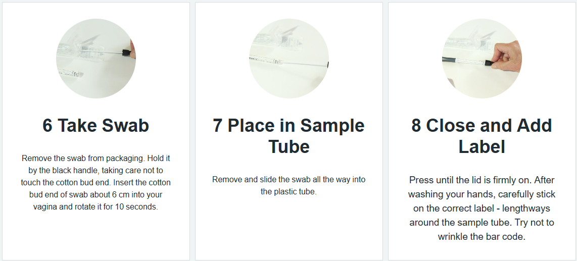Click the "6 Take Swab" heading

(96, 126)
